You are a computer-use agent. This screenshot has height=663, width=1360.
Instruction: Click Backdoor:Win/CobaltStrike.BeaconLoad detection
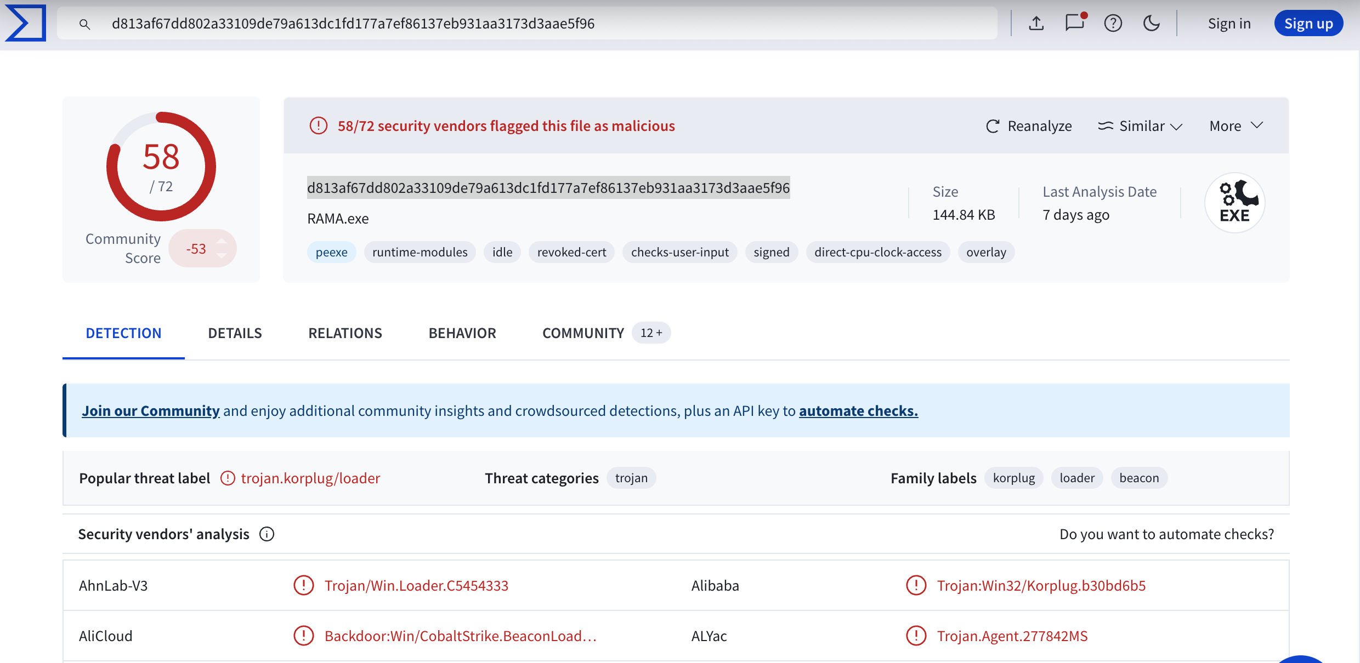click(461, 636)
